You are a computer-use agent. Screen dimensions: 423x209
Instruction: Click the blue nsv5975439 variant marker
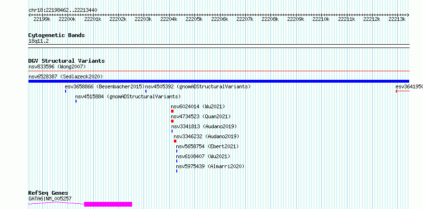click(177, 171)
